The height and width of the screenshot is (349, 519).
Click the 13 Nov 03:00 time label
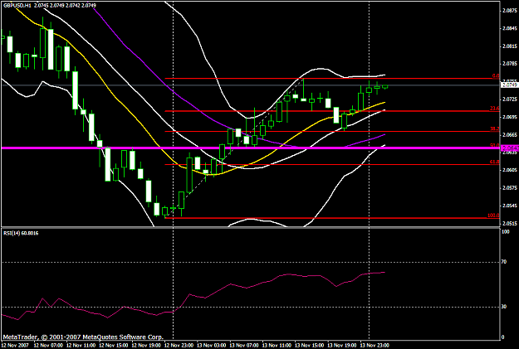[212, 346]
